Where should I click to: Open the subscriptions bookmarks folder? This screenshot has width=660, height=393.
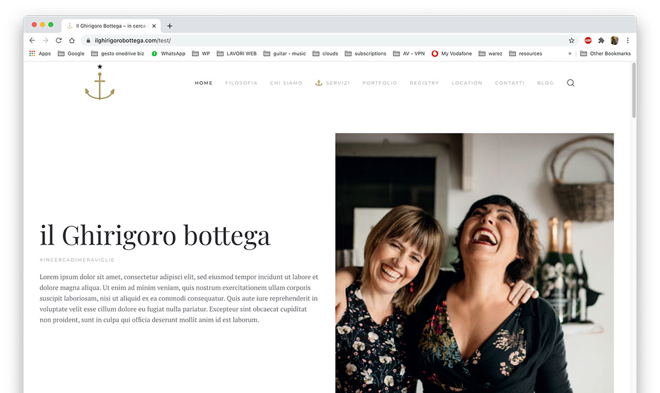[365, 54]
